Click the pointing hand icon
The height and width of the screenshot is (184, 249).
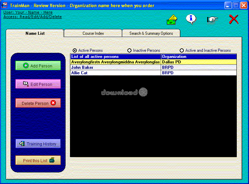point(212,19)
